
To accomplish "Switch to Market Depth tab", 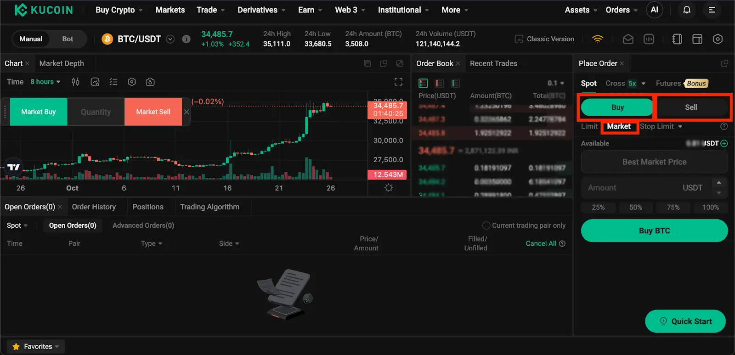I will 62,63.
